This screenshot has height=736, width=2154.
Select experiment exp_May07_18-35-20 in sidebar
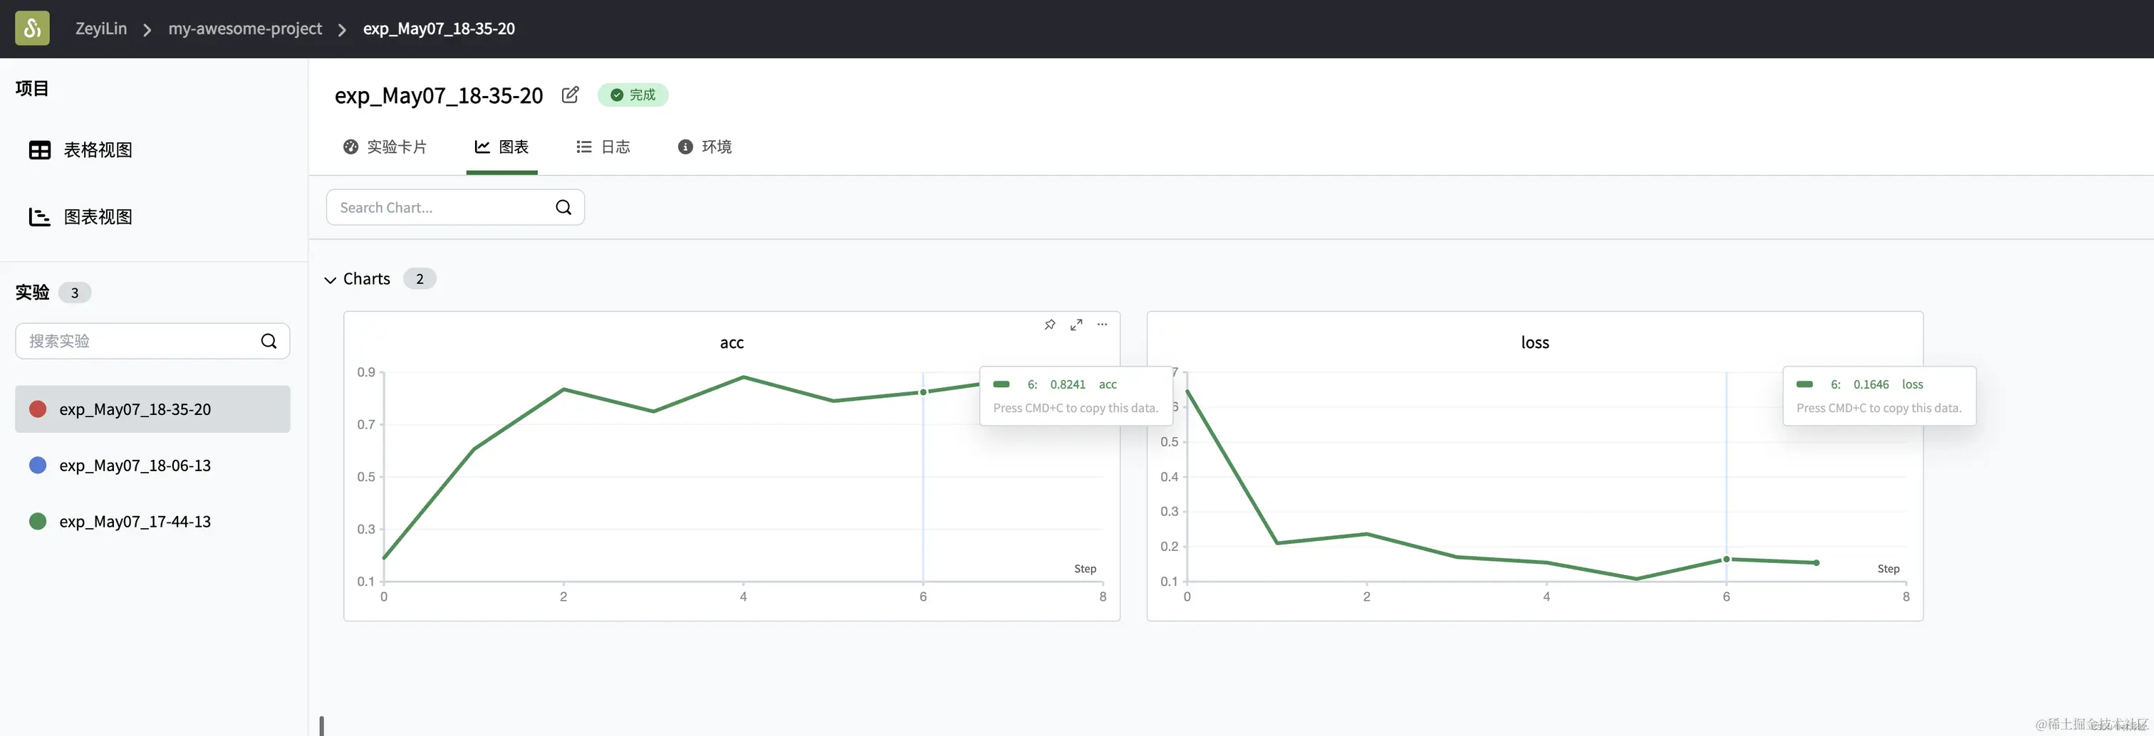[152, 409]
